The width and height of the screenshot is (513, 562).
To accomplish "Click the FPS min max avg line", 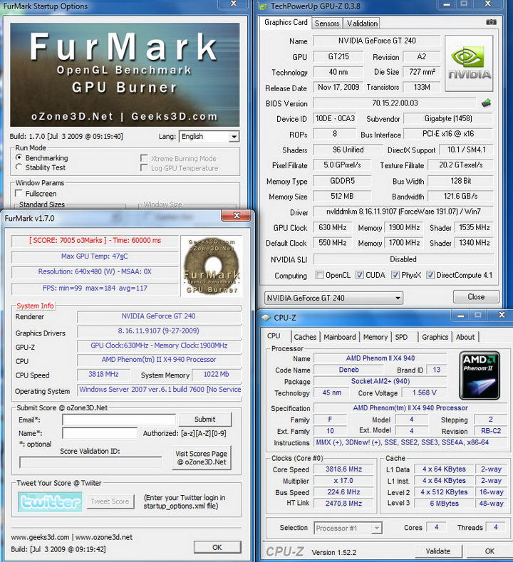I will (x=95, y=288).
